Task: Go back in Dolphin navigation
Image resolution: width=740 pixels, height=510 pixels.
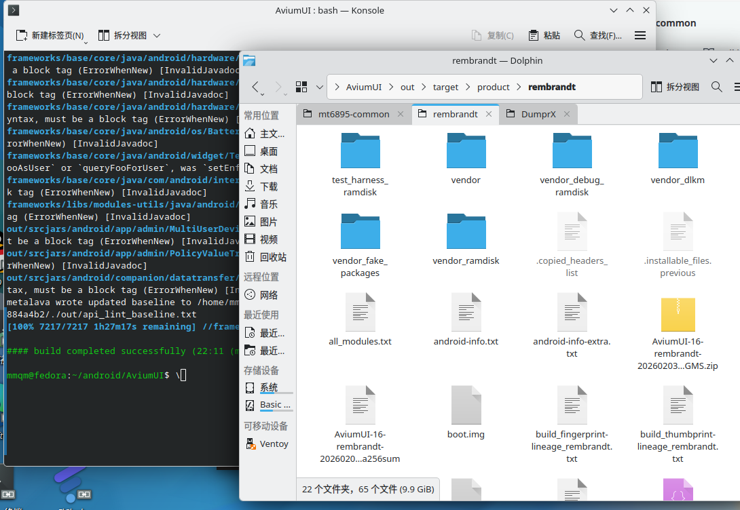Action: 255,87
